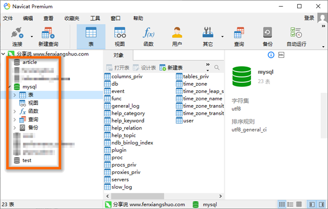Click the right info panel vertical scrollbar

click(x=324, y=115)
